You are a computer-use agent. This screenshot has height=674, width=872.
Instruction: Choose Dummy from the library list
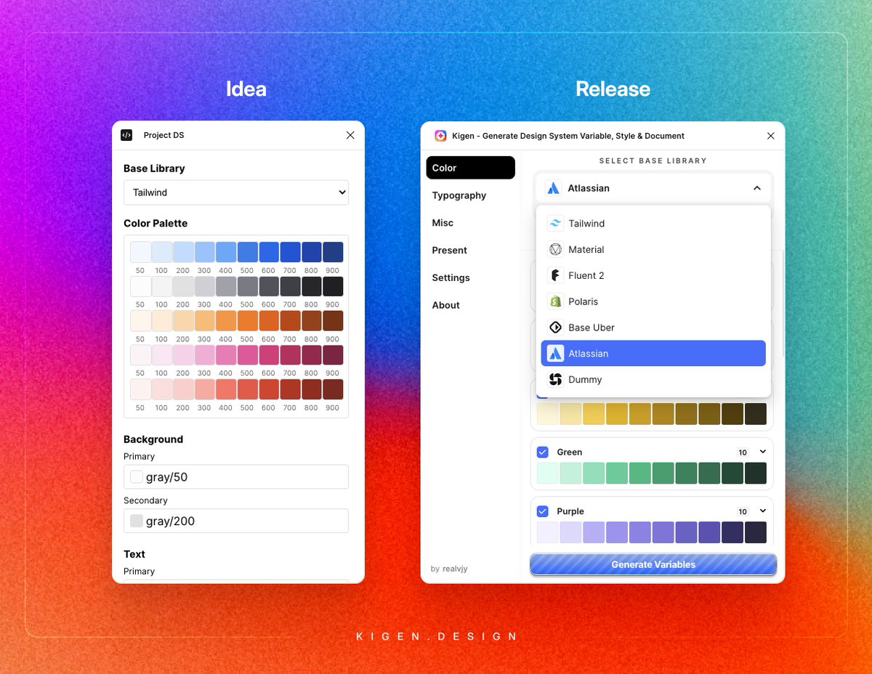653,379
